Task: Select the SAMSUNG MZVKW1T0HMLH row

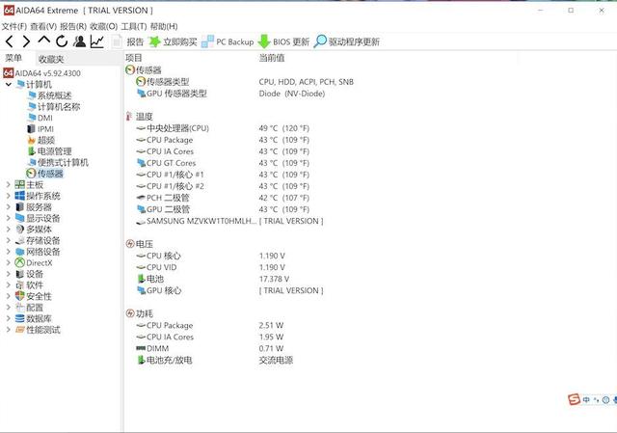Action: tap(229, 221)
